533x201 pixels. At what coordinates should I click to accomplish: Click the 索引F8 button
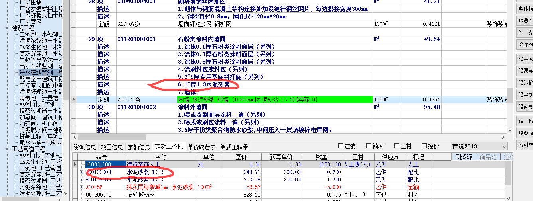525,145
